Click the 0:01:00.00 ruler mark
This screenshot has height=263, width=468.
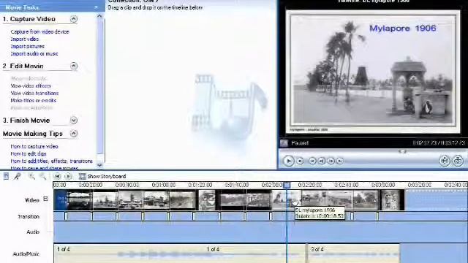point(163,185)
